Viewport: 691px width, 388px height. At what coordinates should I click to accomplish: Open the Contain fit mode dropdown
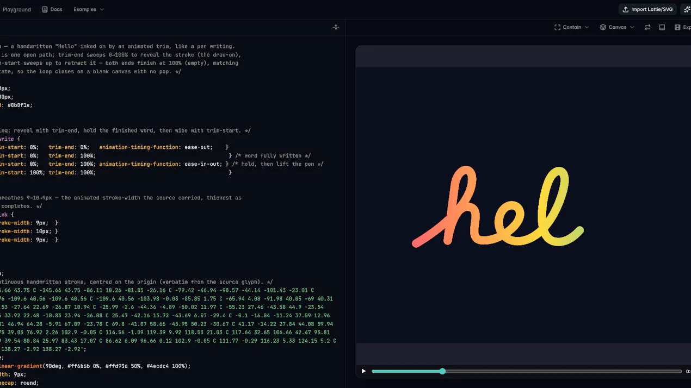(x=571, y=27)
